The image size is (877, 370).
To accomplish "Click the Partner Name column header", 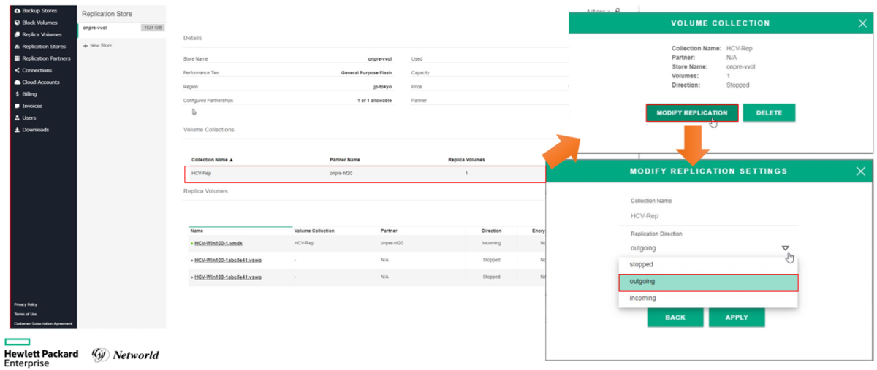I will coord(344,159).
